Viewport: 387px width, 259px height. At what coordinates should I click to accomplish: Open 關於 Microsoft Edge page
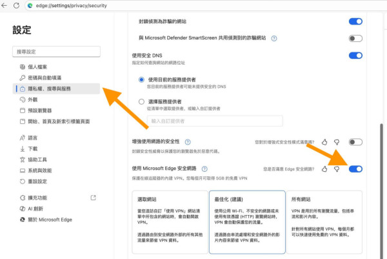56,220
